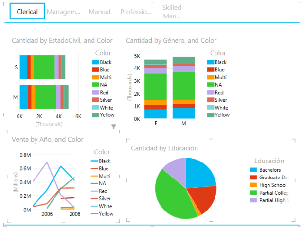304x227 pixels.
Task: Click the NA green swatch in the Género chart legend
Action: (x=210, y=85)
